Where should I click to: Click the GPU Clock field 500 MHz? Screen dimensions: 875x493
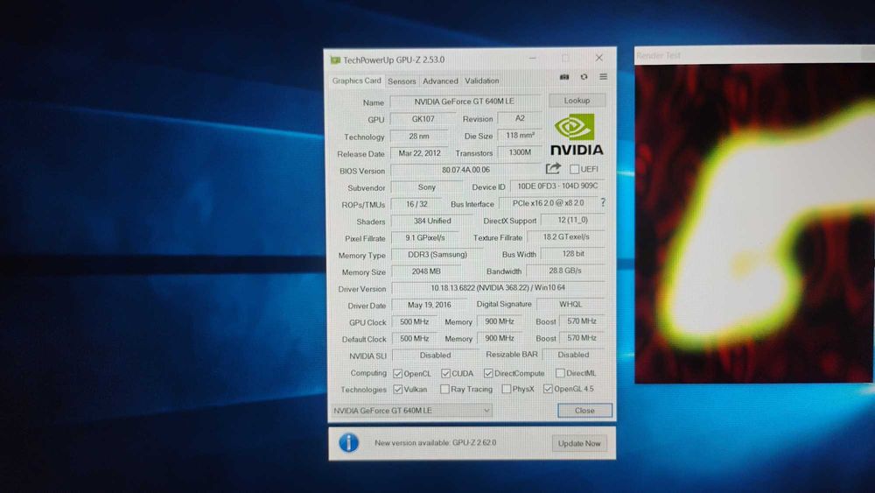[414, 322]
